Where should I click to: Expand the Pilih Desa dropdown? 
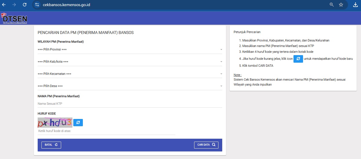coord(130,86)
